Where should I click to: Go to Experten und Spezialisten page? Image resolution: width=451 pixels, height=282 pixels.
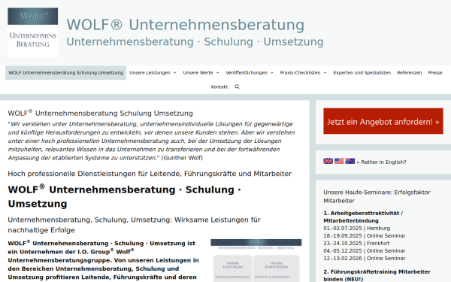(x=362, y=73)
